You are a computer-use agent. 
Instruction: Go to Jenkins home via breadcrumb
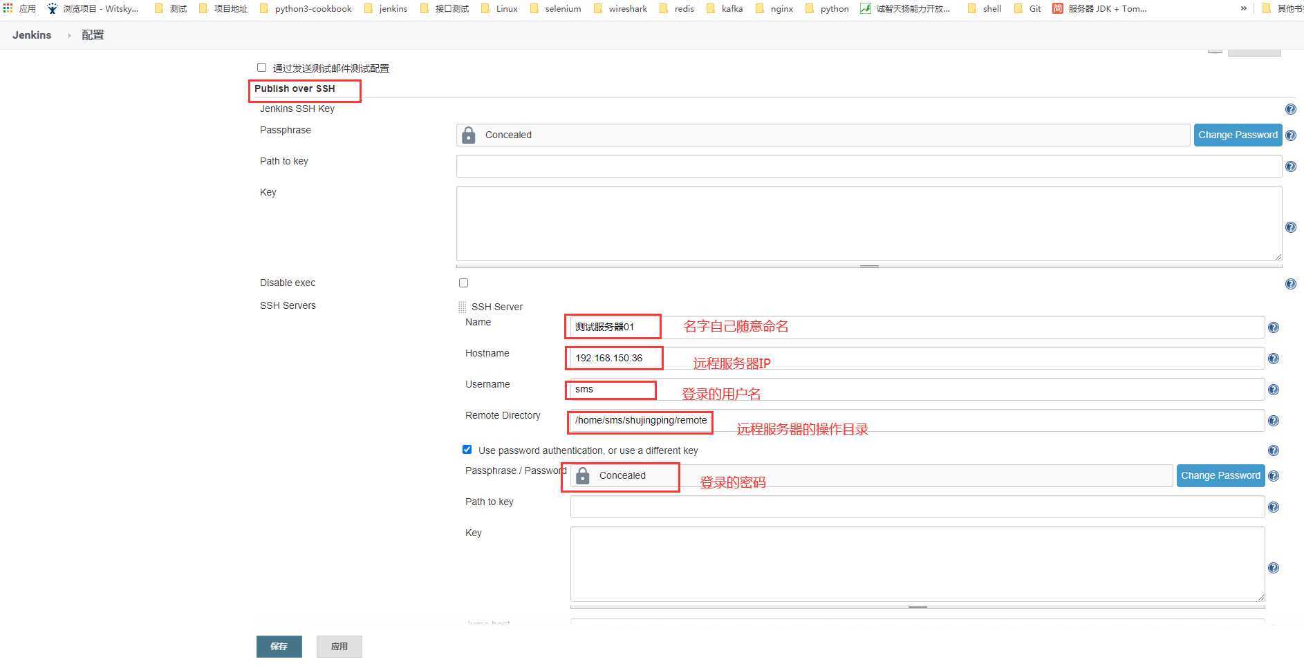click(32, 35)
